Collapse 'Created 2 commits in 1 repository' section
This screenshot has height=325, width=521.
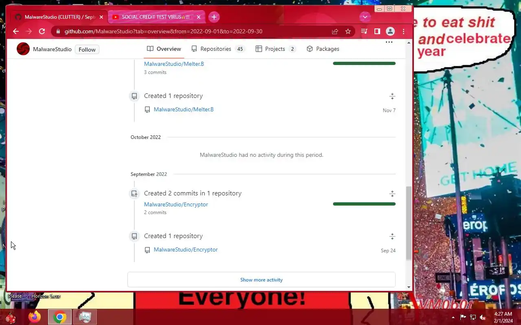pyautogui.click(x=392, y=194)
